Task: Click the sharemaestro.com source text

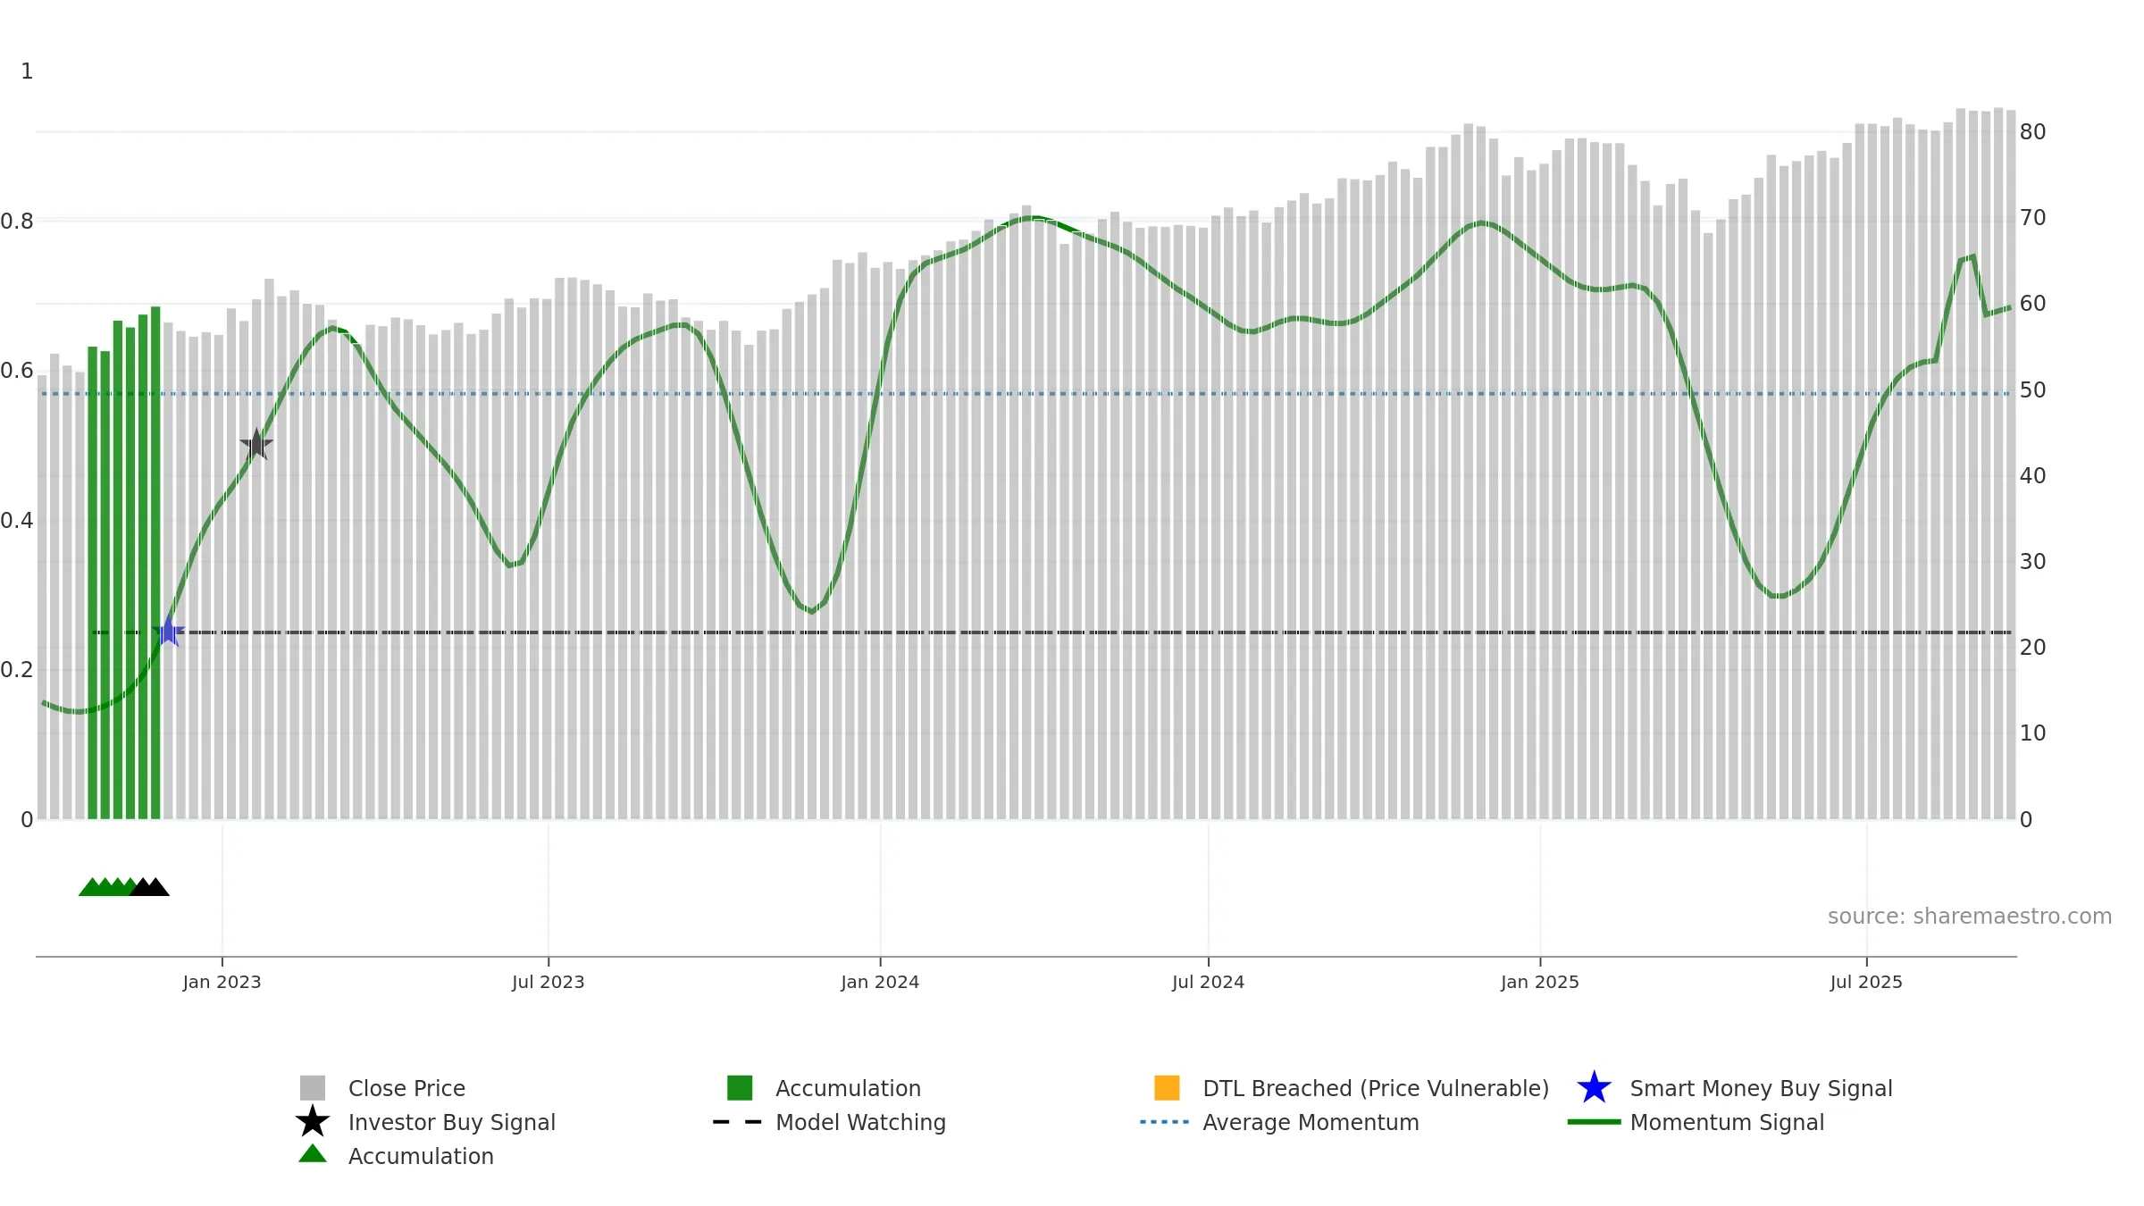Action: pyautogui.click(x=1969, y=917)
